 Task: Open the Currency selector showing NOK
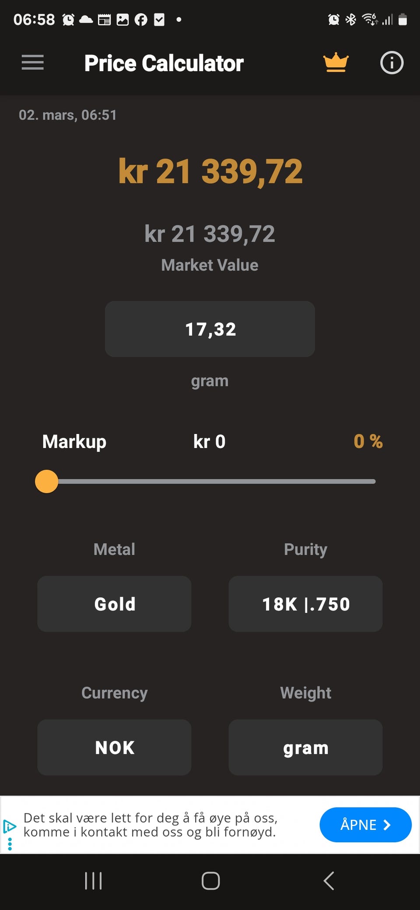click(114, 747)
